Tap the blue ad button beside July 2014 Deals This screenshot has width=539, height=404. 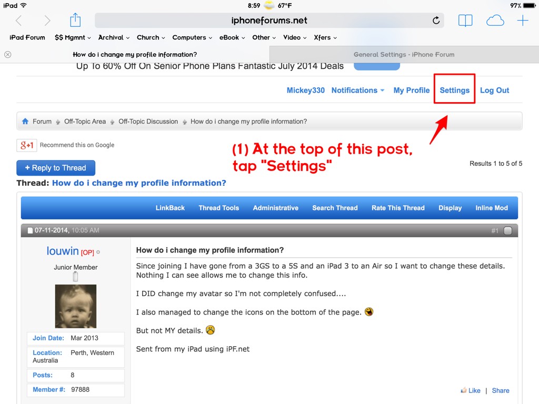coord(377,66)
